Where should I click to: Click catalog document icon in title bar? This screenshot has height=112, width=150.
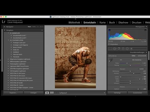click(x=51, y=17)
